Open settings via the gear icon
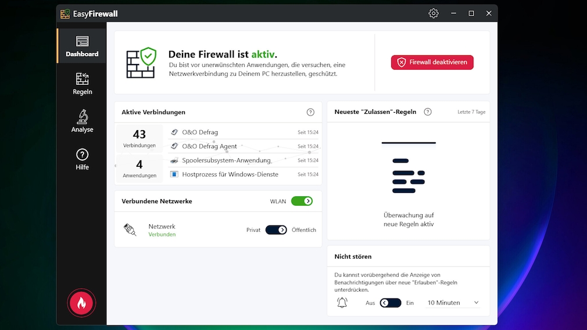This screenshot has width=587, height=330. pyautogui.click(x=433, y=13)
